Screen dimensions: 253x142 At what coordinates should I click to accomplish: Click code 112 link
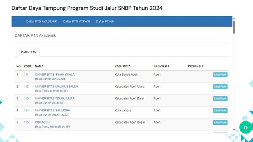tap(26, 86)
